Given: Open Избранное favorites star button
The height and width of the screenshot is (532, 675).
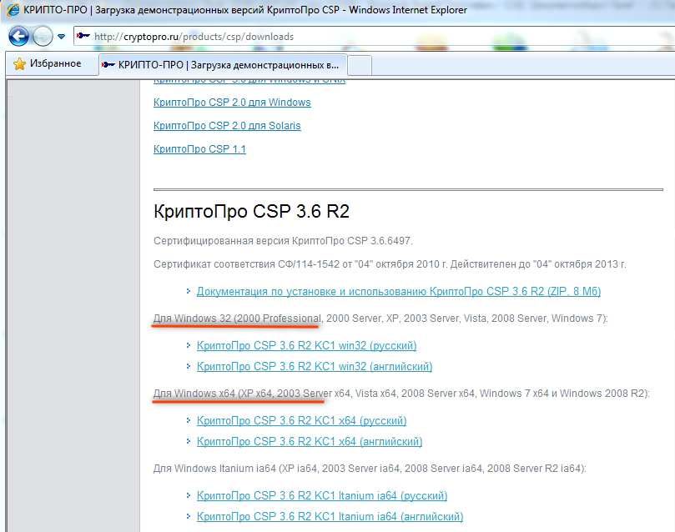Looking at the screenshot, I should point(48,63).
